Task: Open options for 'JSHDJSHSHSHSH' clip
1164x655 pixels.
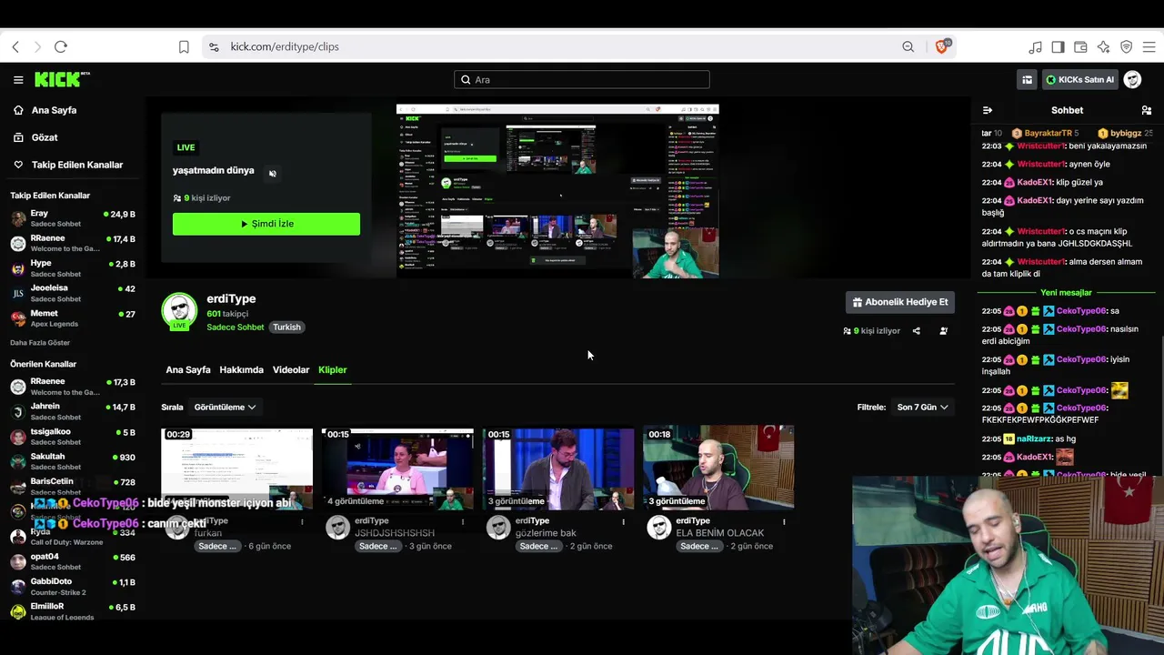Action: pyautogui.click(x=463, y=522)
